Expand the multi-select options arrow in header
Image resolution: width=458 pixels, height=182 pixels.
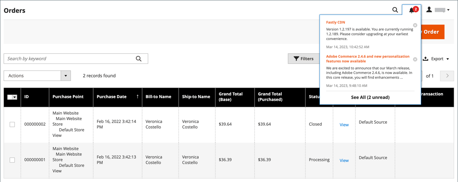pyautogui.click(x=15, y=97)
